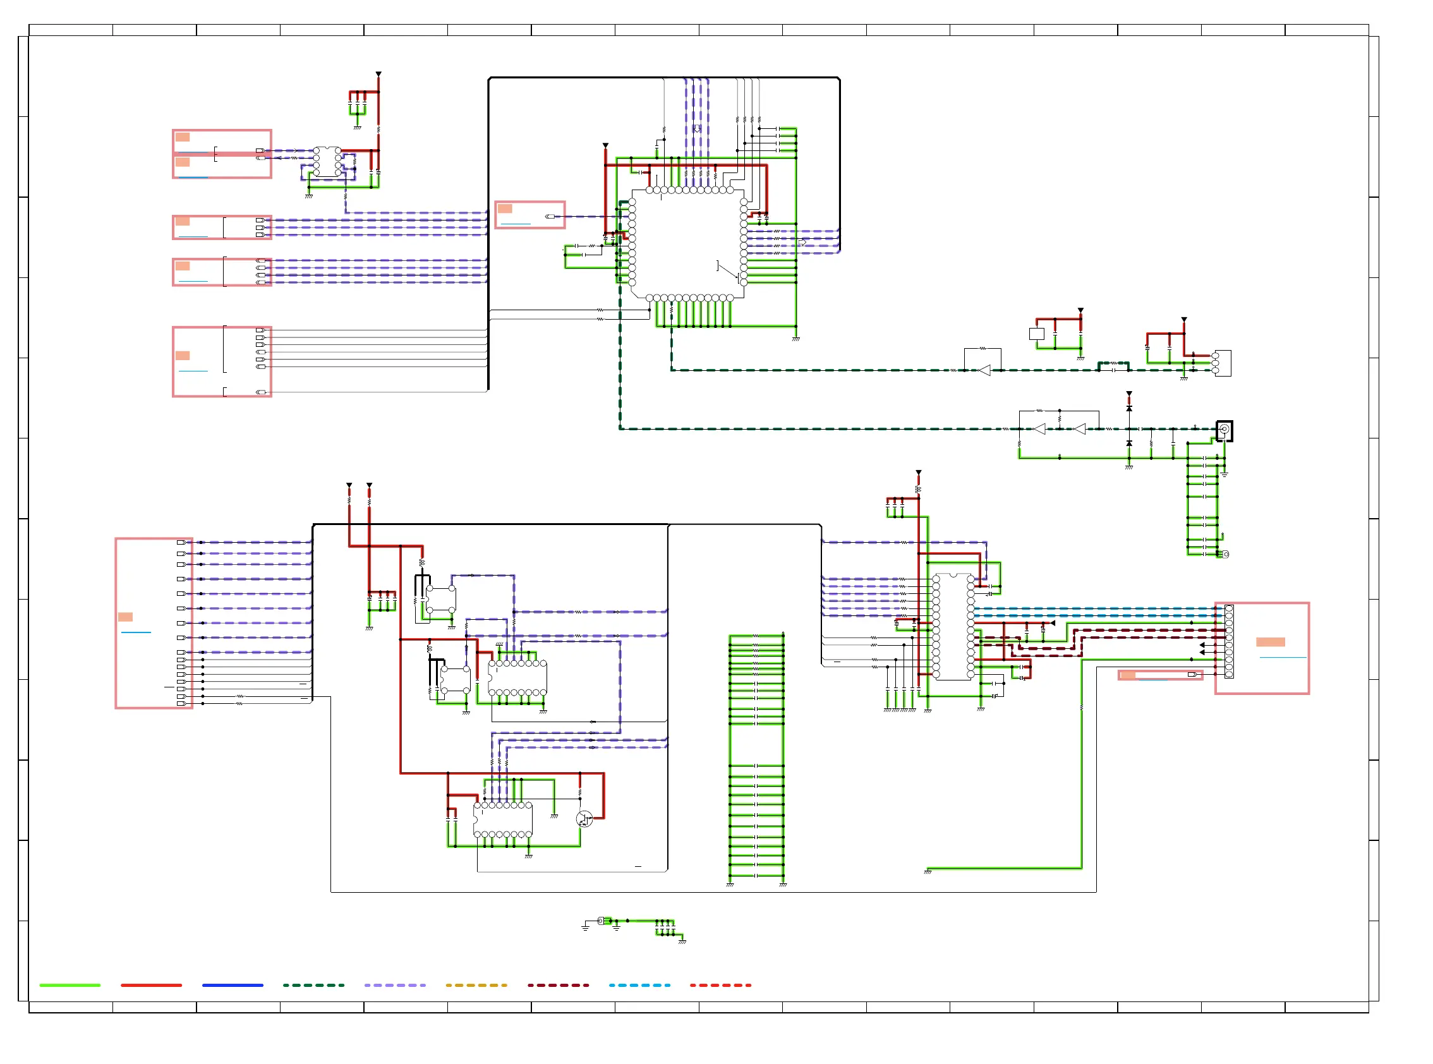1433x1064 pixels.
Task: Select the three-pin connector at upper right
Action: (x=1222, y=363)
